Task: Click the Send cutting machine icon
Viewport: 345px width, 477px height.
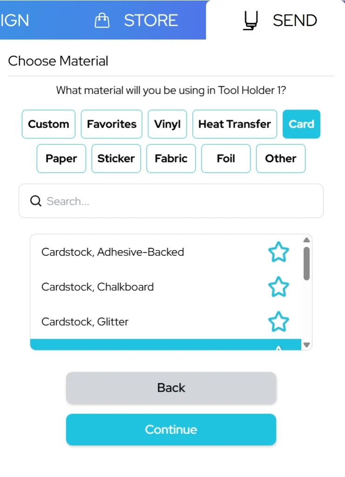Action: 250,20
